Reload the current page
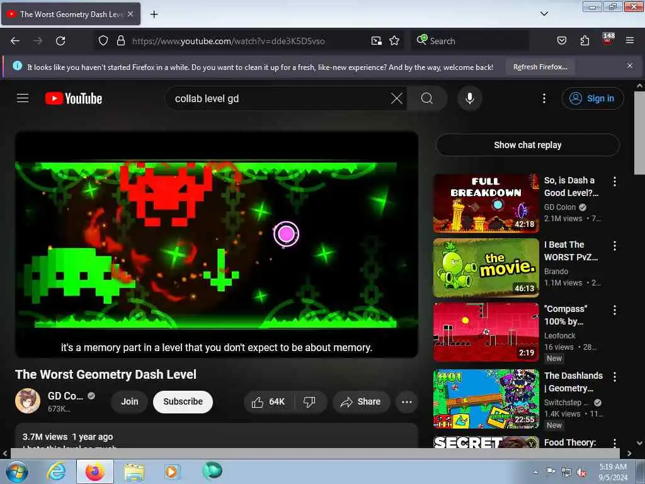The image size is (645, 484). [60, 41]
